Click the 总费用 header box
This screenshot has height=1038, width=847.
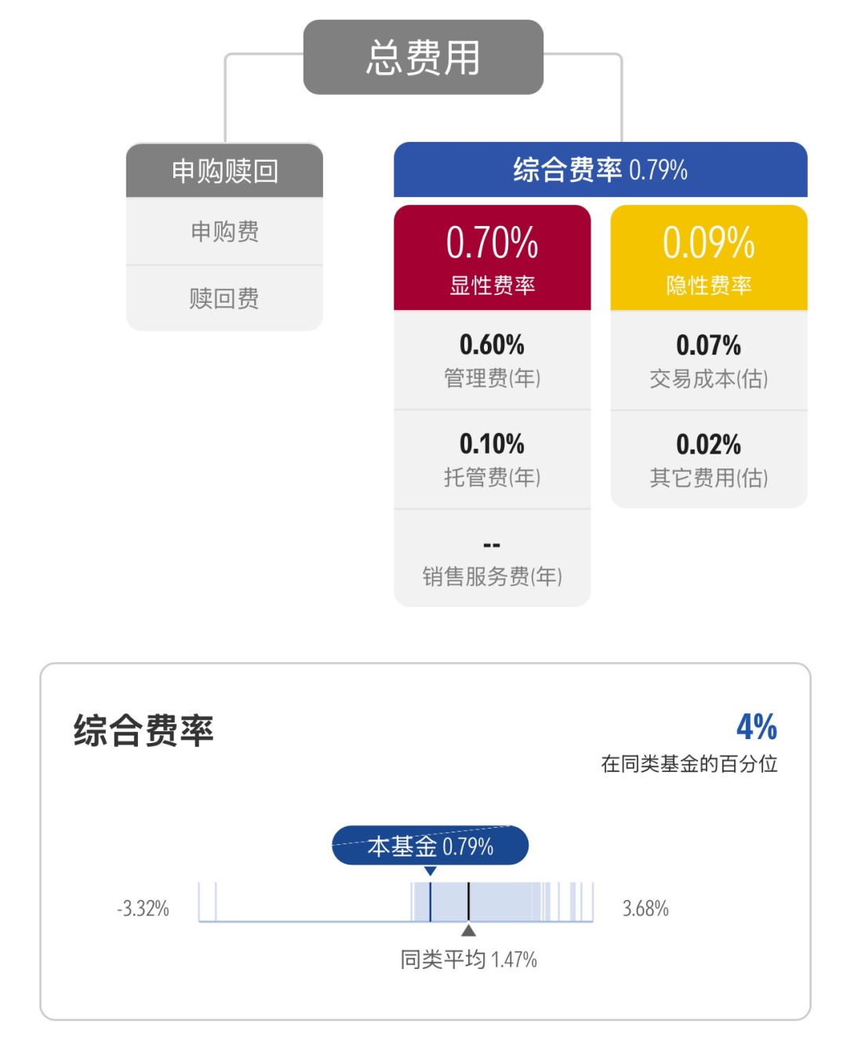tap(423, 57)
